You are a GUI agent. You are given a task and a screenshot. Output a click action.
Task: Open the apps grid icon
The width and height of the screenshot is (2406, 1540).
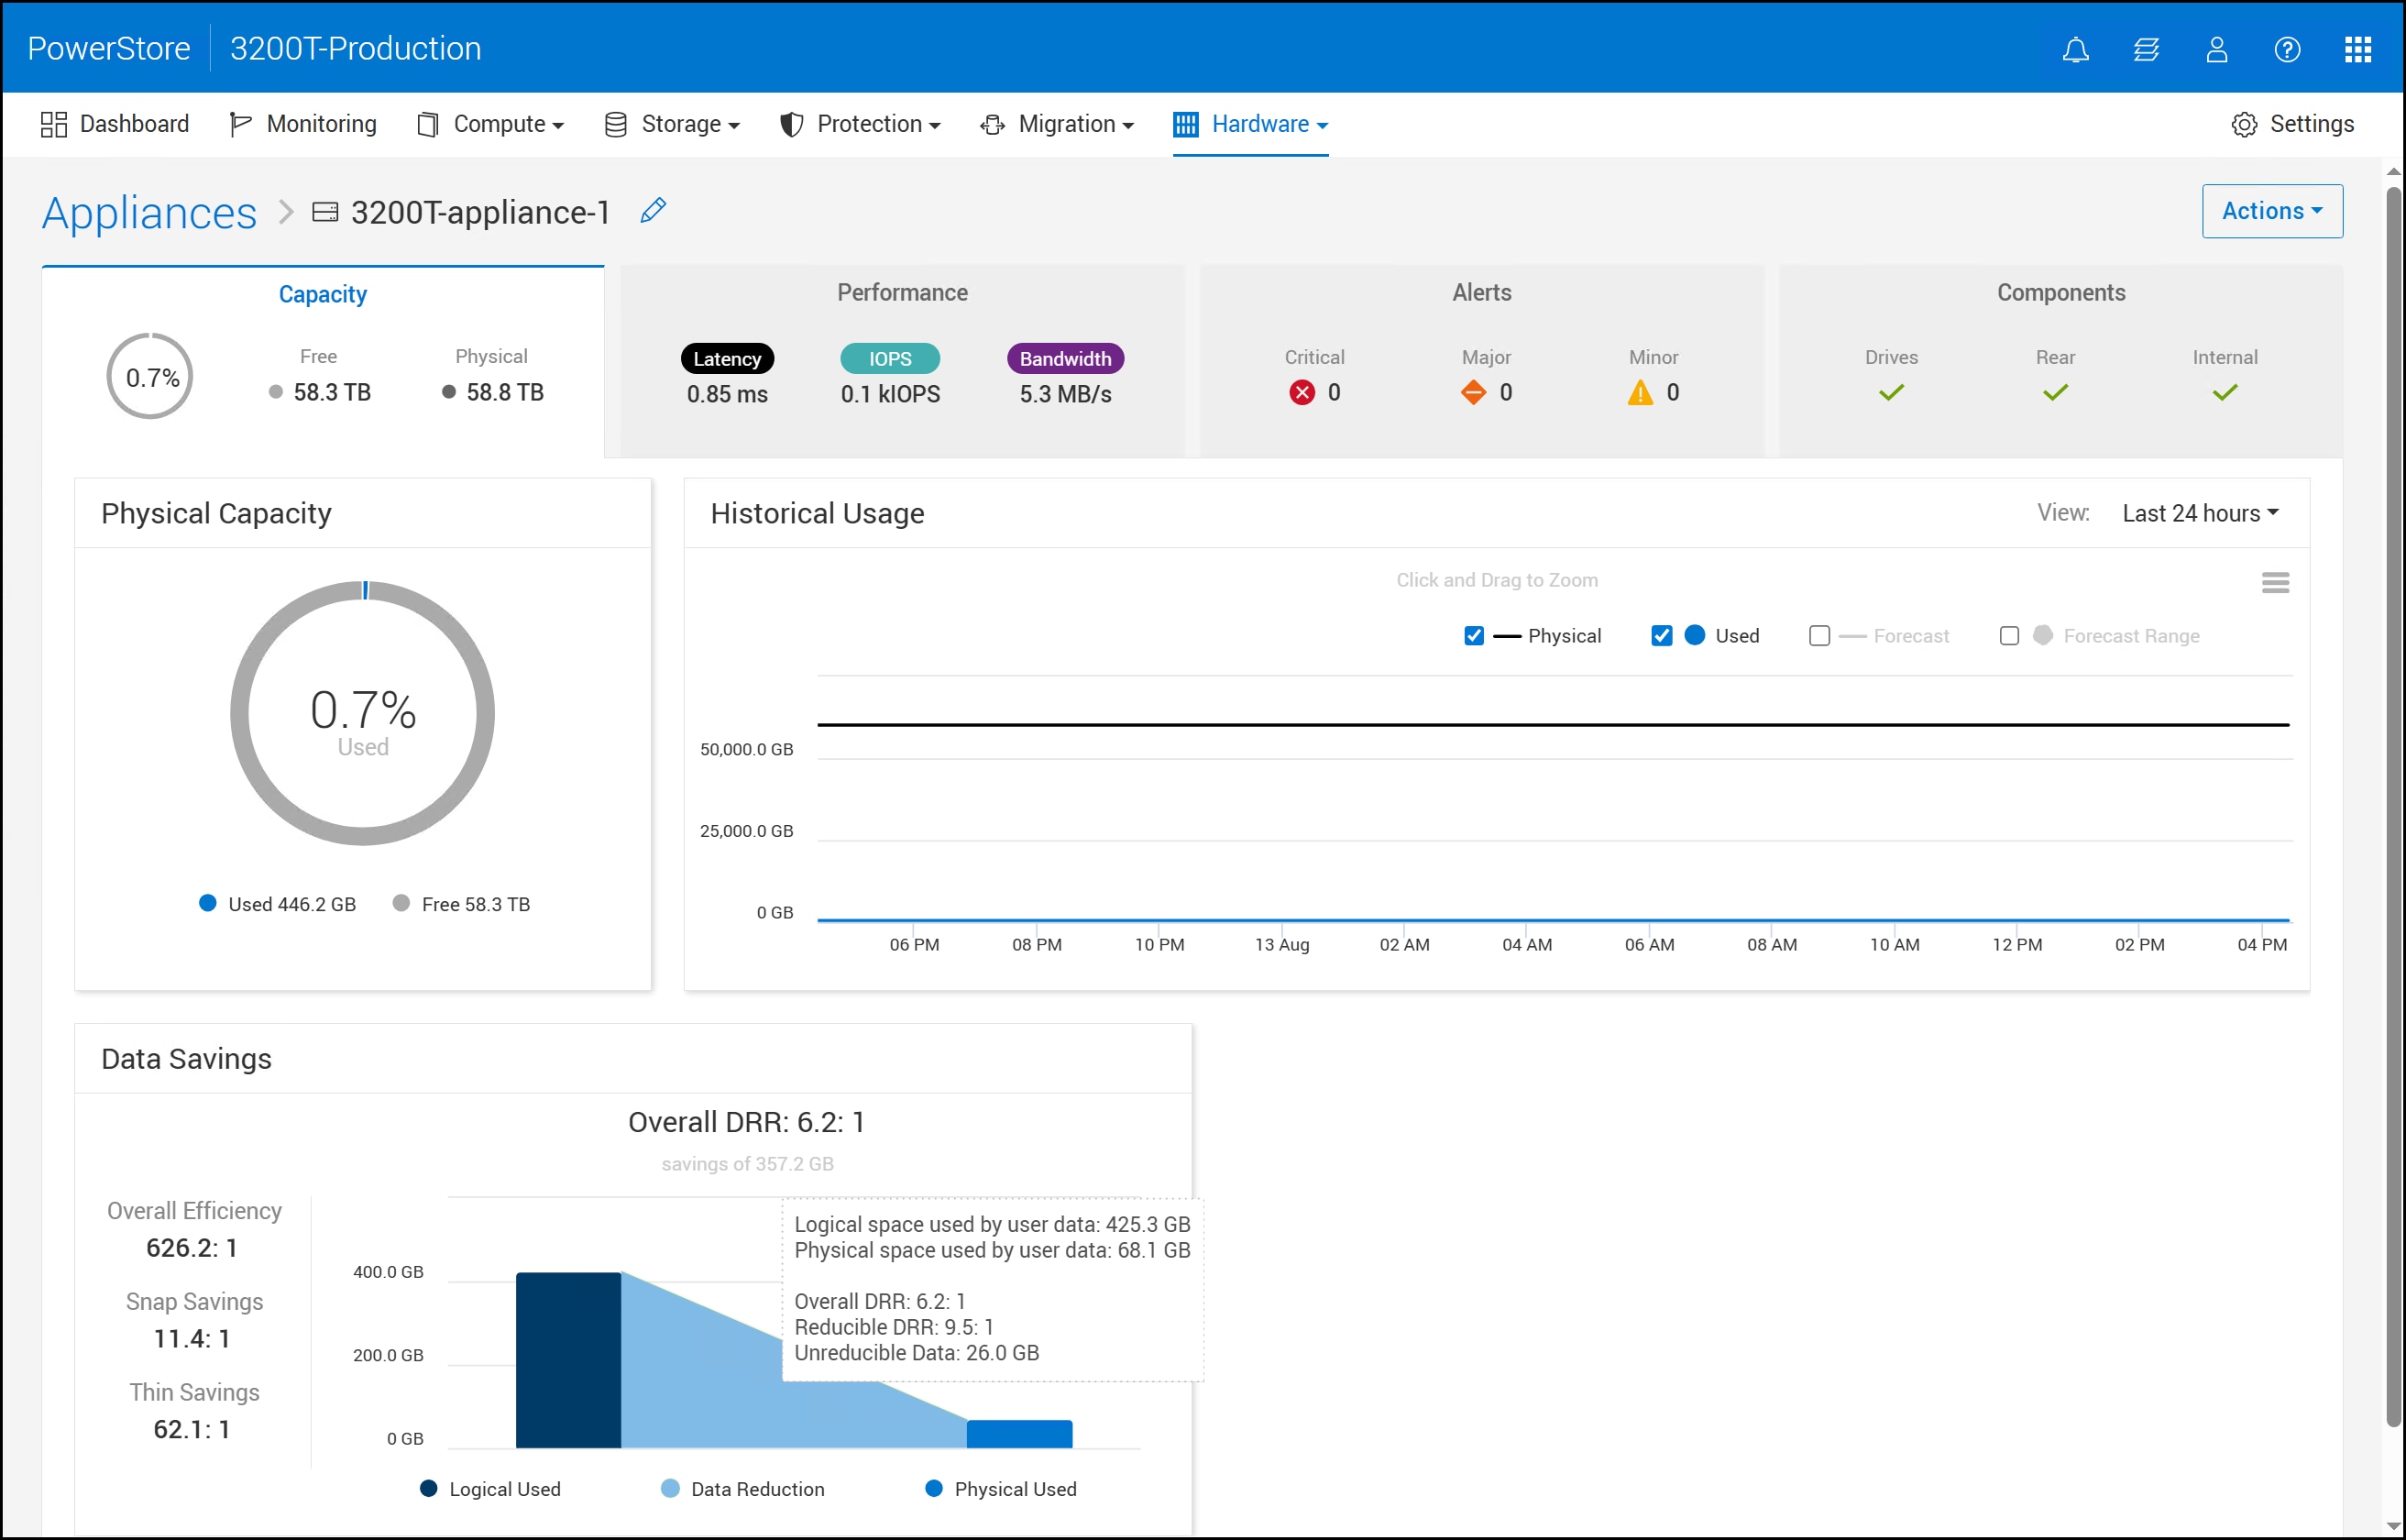pyautogui.click(x=2358, y=49)
